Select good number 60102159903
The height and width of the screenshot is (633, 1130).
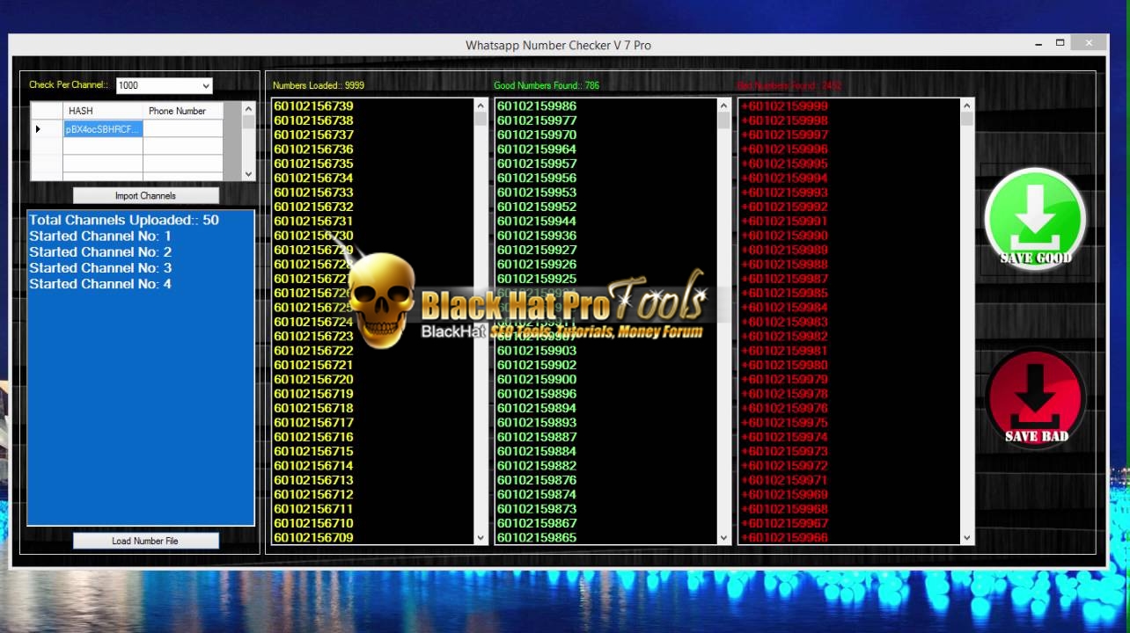coord(537,351)
